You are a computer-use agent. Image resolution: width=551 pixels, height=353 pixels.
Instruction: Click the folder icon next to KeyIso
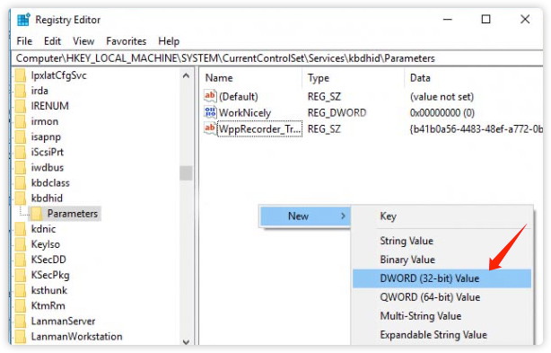[x=21, y=244]
